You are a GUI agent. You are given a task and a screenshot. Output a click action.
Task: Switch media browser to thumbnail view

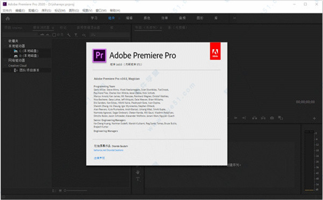tap(60, 191)
